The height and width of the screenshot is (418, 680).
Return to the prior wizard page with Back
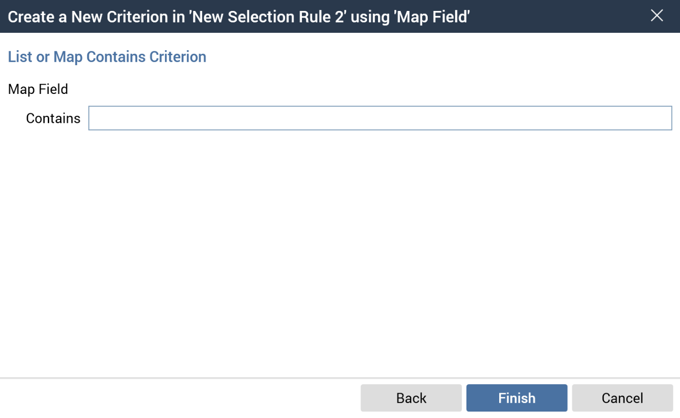click(x=411, y=398)
